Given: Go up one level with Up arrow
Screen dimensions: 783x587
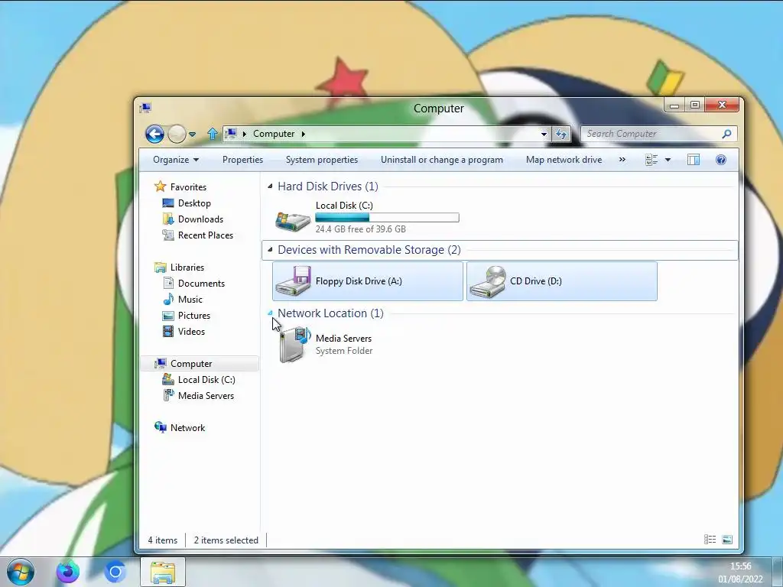Looking at the screenshot, I should click(x=213, y=134).
